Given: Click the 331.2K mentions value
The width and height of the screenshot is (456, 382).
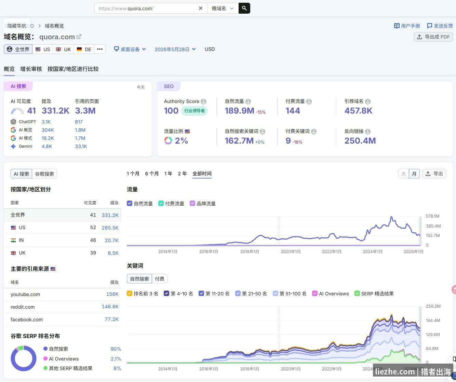Looking at the screenshot, I should [55, 111].
